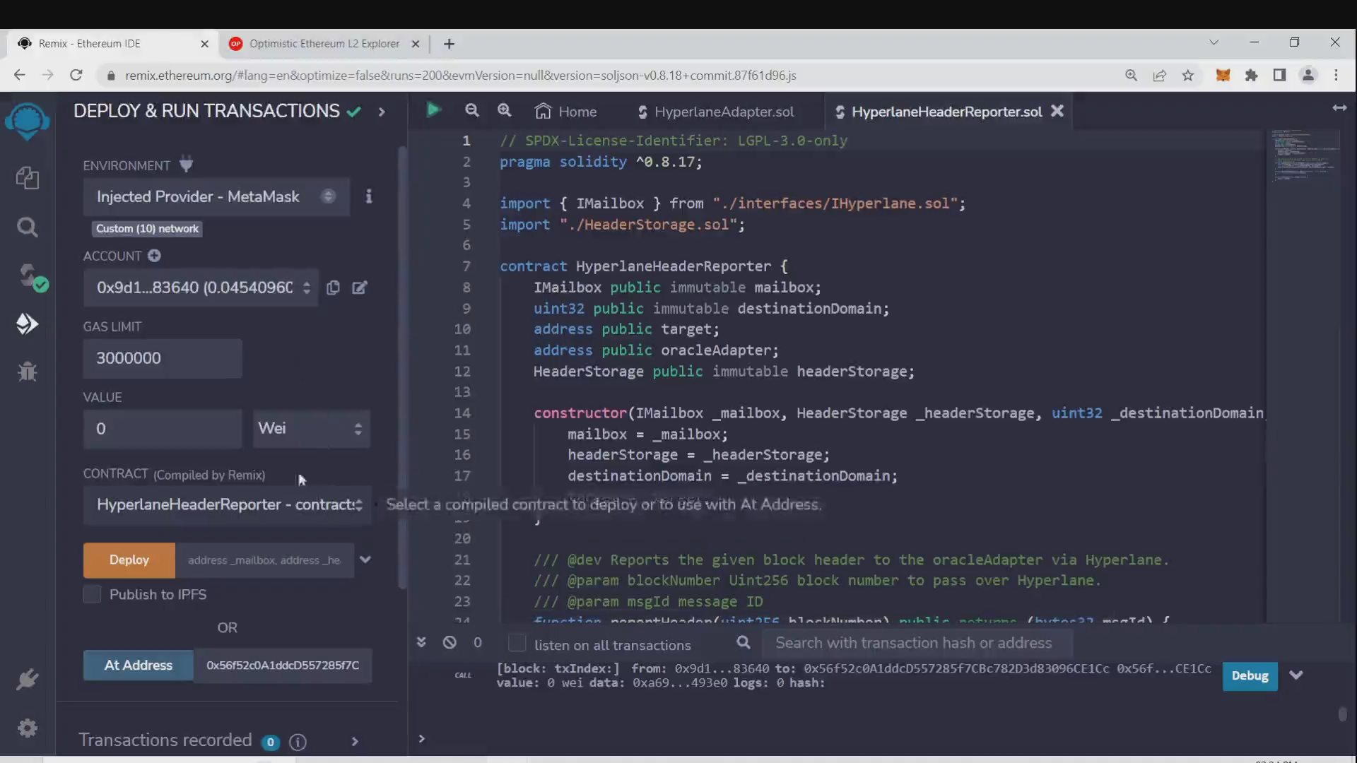Zoom in editor font size
1357x763 pixels.
click(504, 110)
